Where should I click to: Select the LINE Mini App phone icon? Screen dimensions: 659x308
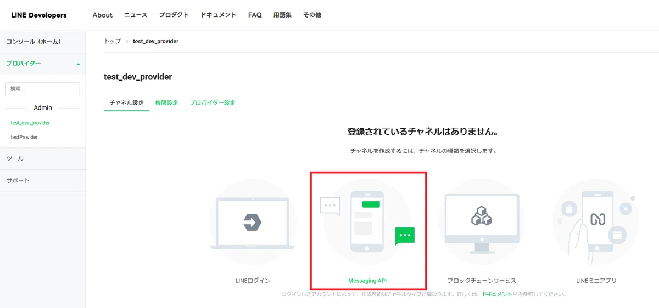click(x=596, y=222)
